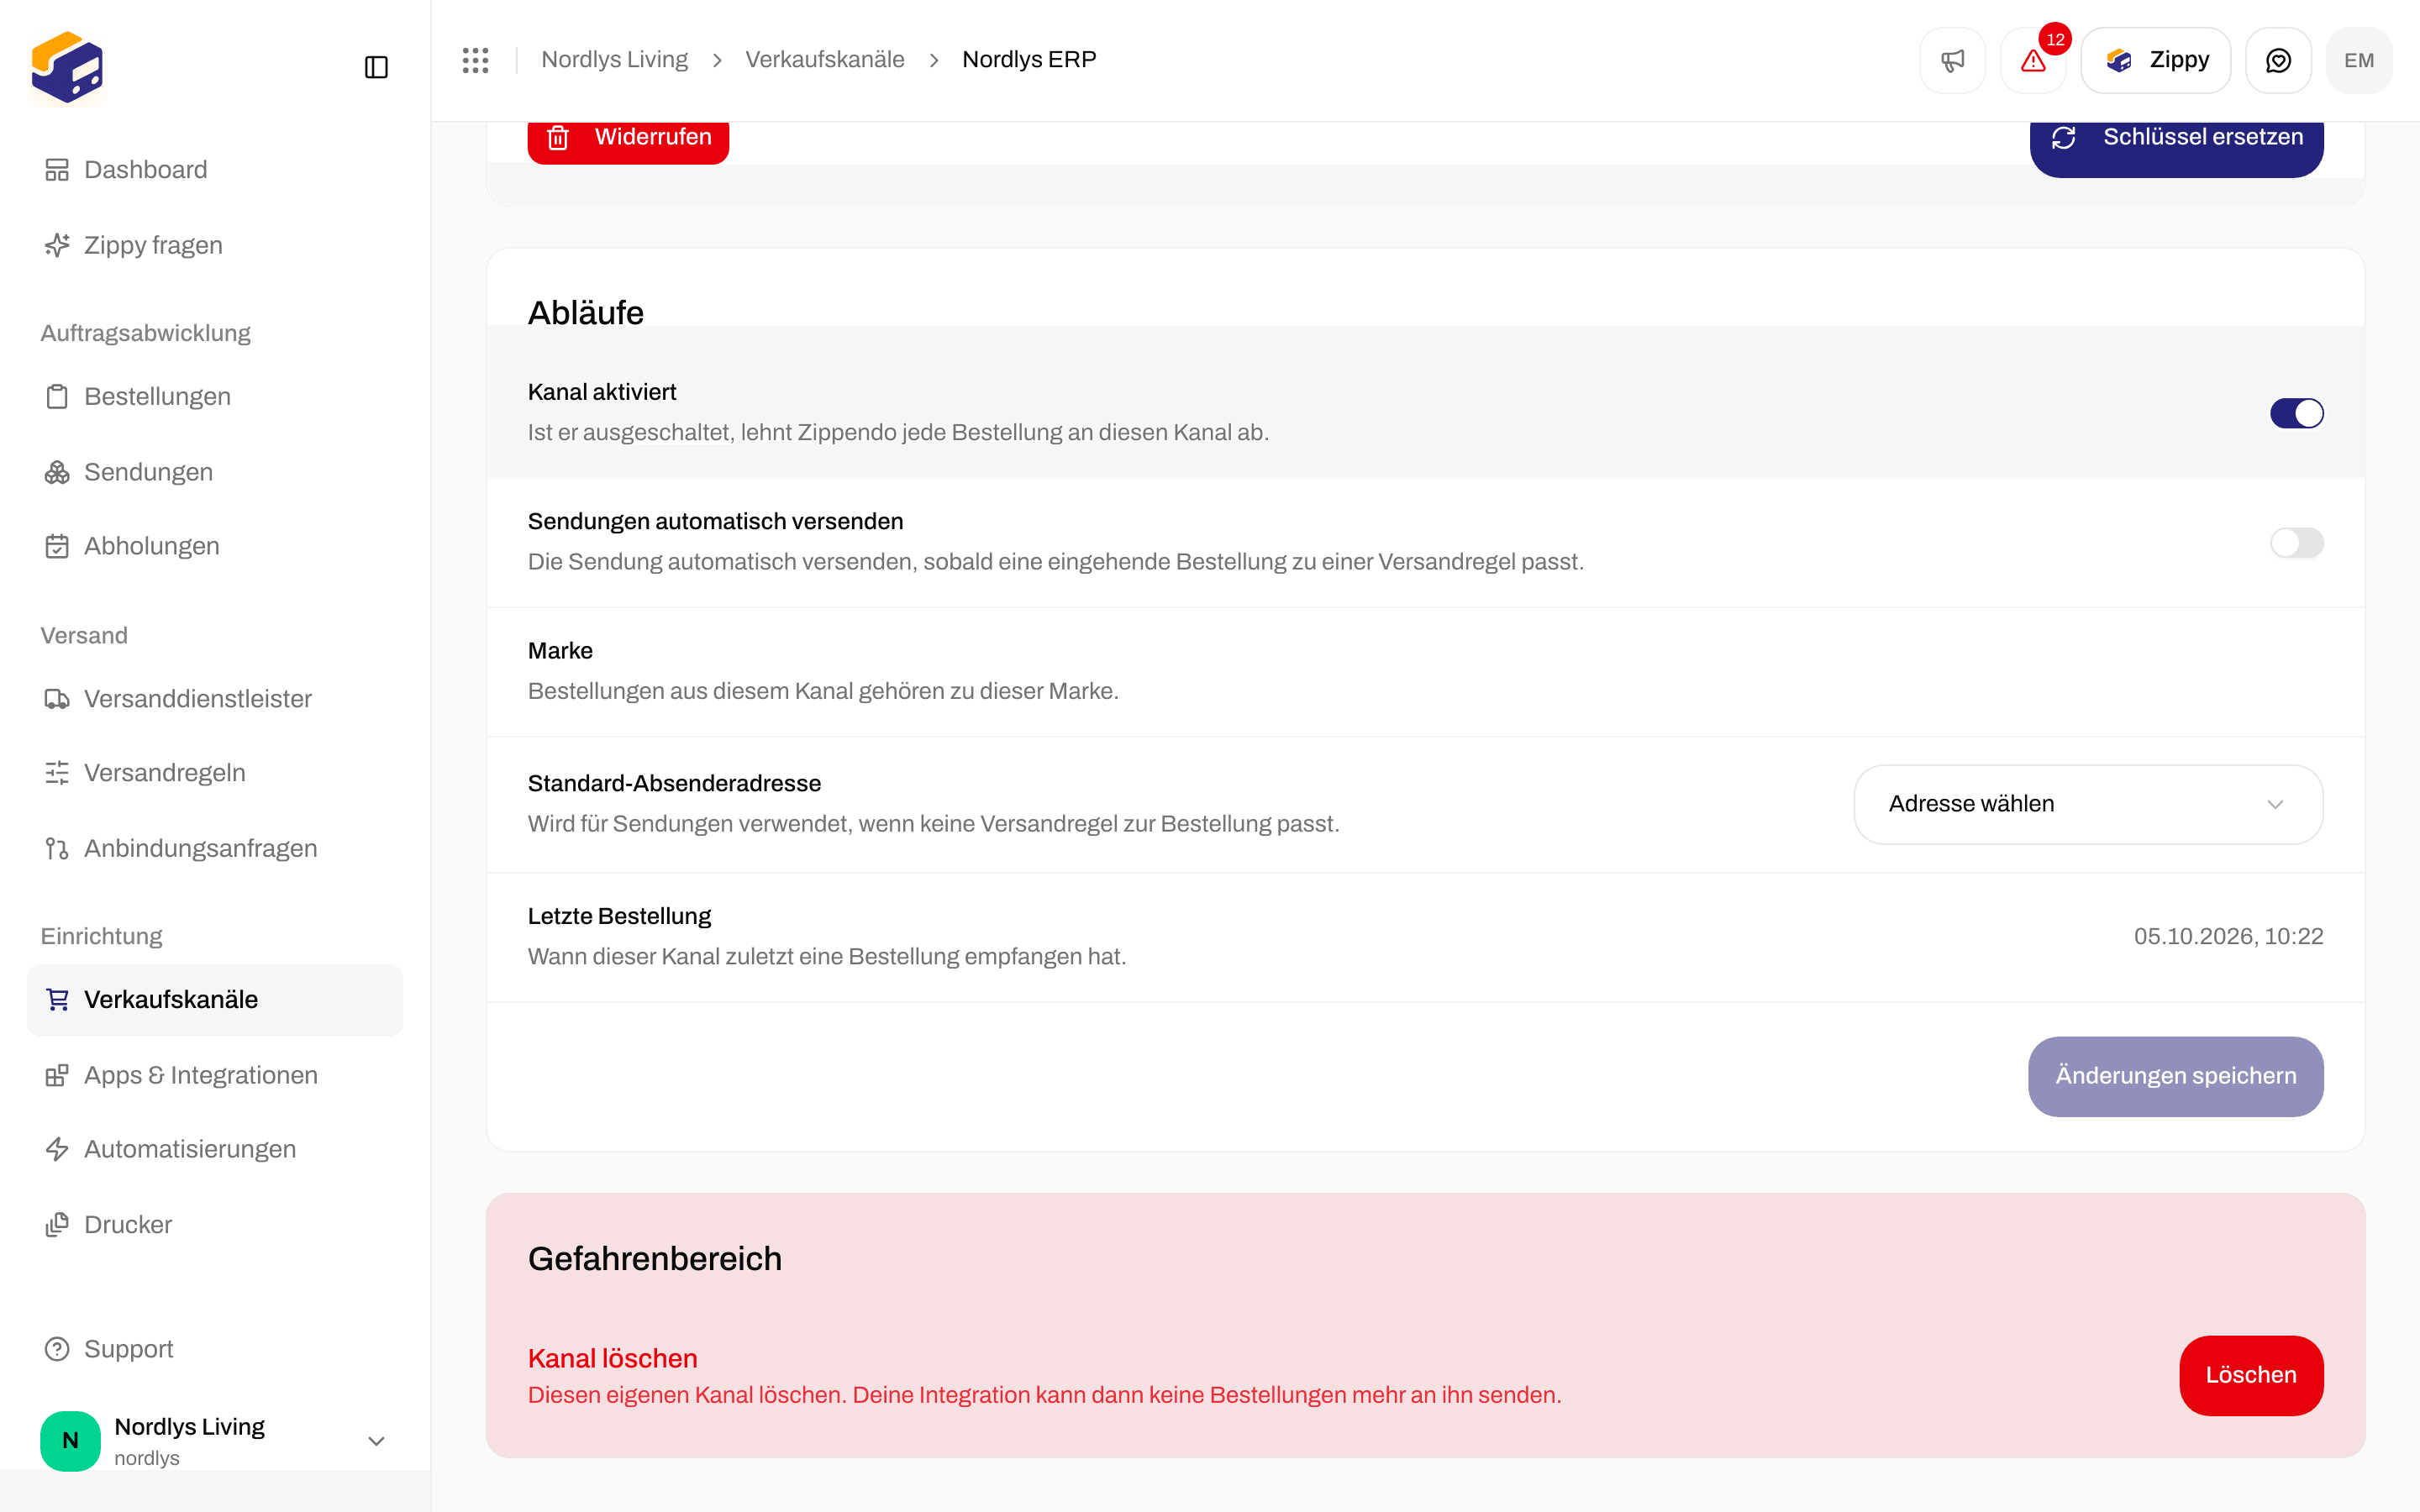Viewport: 2420px width, 1512px height.
Task: Click Verkaufskanäle breadcrumb link
Action: point(825,60)
